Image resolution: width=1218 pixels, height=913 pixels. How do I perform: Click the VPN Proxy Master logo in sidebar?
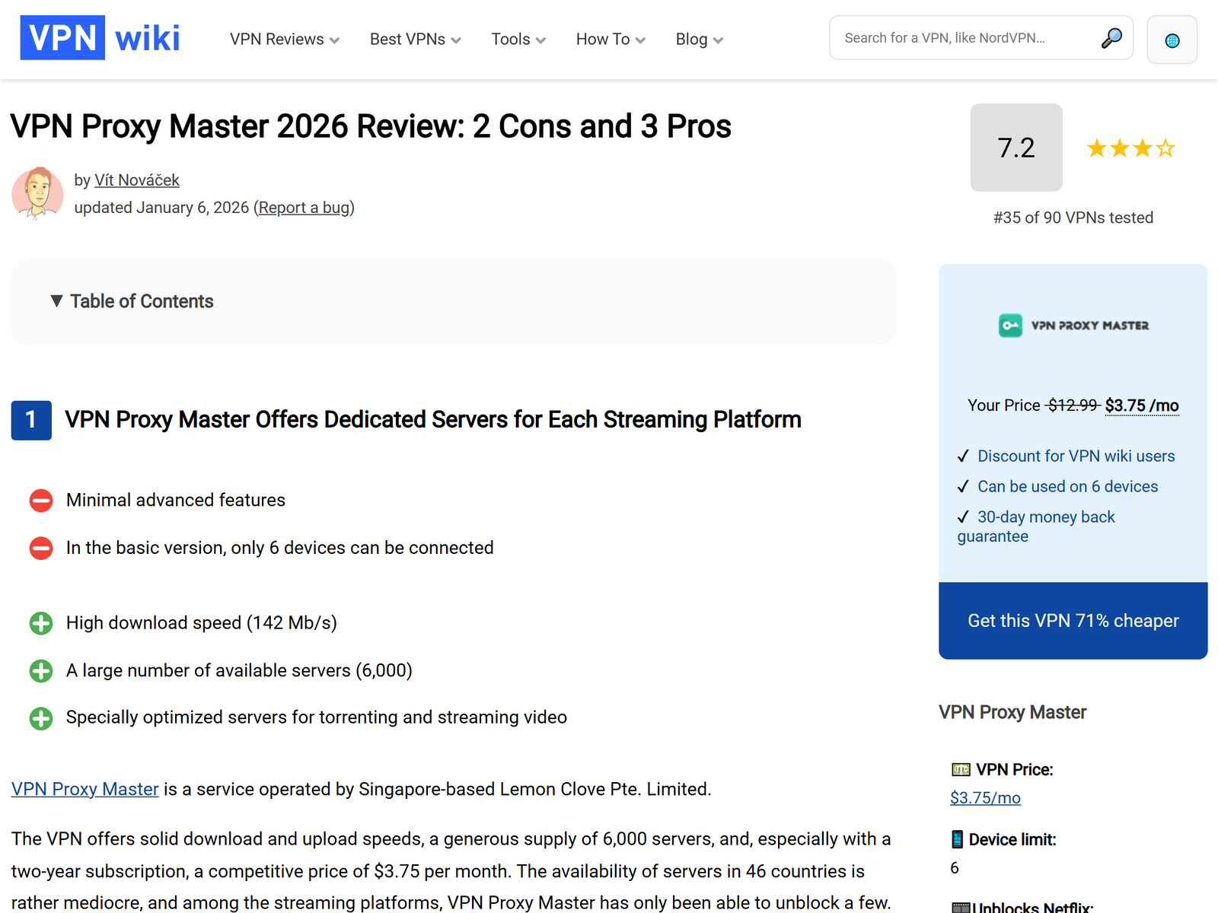(x=1073, y=326)
